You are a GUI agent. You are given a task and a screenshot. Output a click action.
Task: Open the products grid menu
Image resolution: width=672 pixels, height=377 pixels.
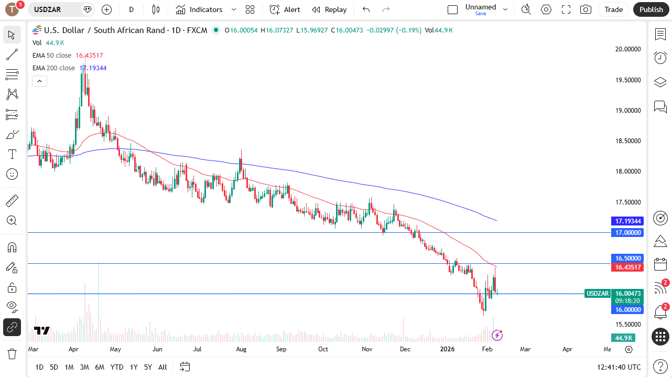(660, 336)
